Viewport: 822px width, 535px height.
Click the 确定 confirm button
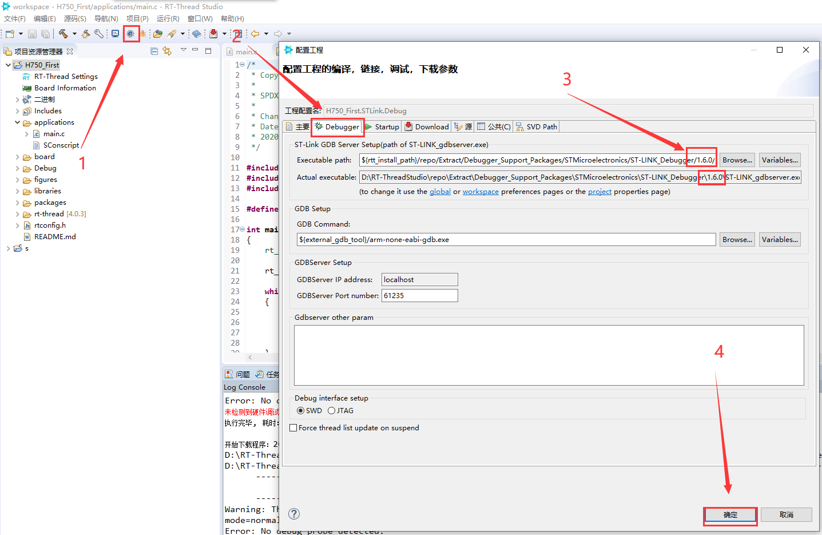pos(730,515)
